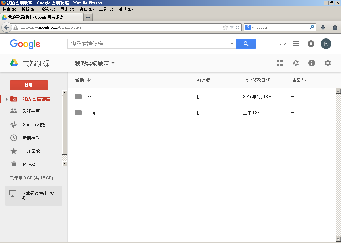The image size is (341, 243).
Task: Click the sidebar scrollbar thumb
Action: pos(65,125)
